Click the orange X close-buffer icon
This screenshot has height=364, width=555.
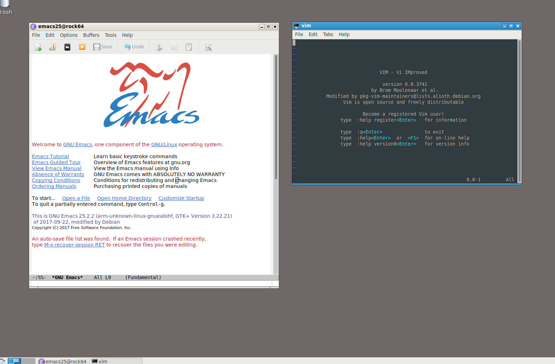pos(82,47)
